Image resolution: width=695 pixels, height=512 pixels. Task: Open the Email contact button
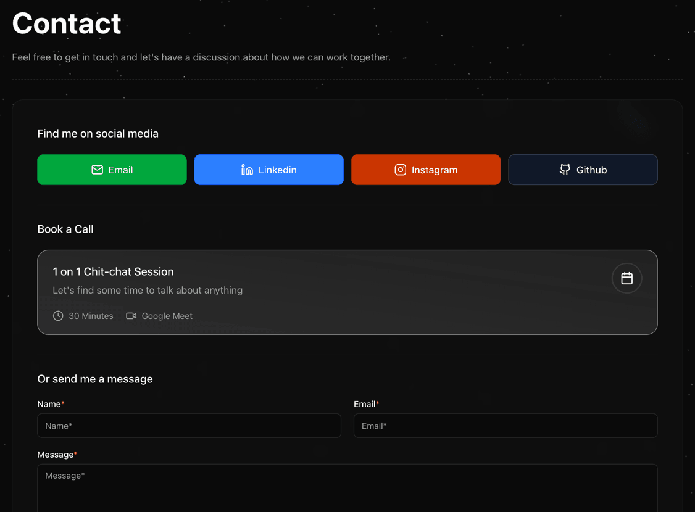tap(112, 170)
